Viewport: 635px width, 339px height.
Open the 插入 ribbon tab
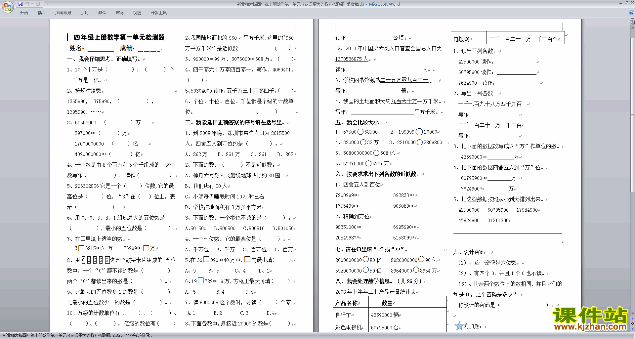(x=41, y=13)
